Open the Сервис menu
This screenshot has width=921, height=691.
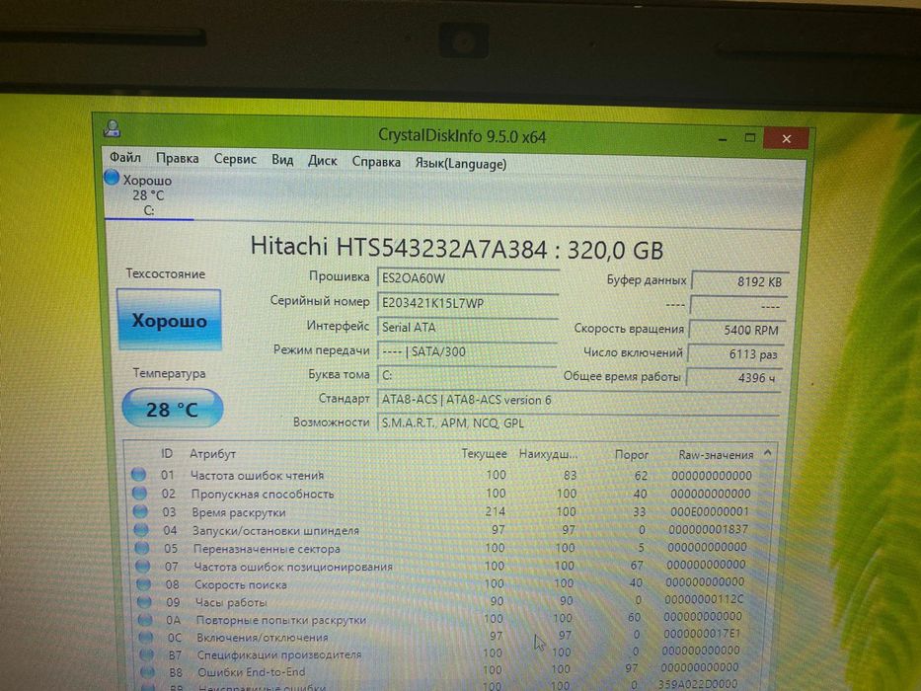[x=235, y=159]
